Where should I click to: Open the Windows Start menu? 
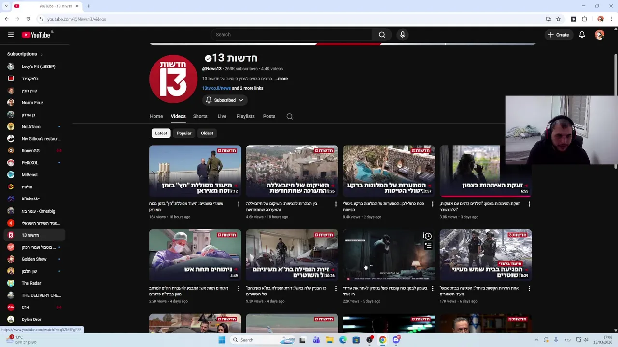point(222,340)
